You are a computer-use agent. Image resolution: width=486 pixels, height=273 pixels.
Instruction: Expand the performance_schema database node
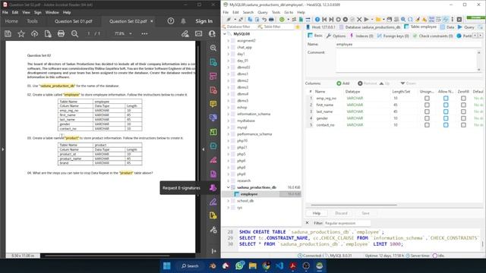[229, 134]
